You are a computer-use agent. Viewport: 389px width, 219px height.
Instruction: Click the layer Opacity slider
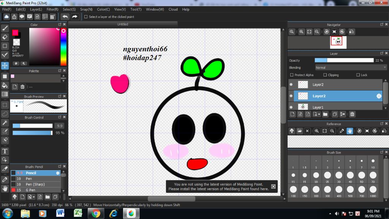(344, 60)
